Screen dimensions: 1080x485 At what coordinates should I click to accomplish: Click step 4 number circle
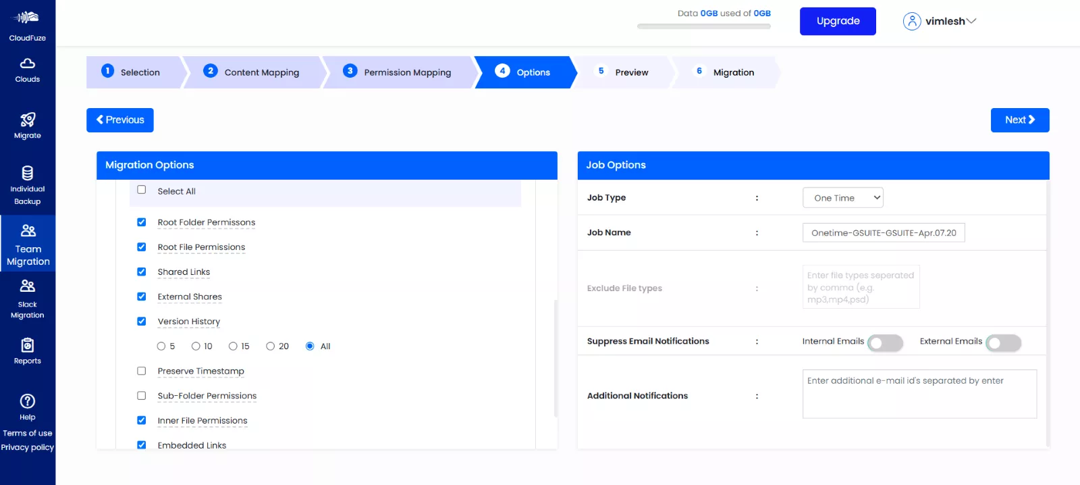point(502,71)
